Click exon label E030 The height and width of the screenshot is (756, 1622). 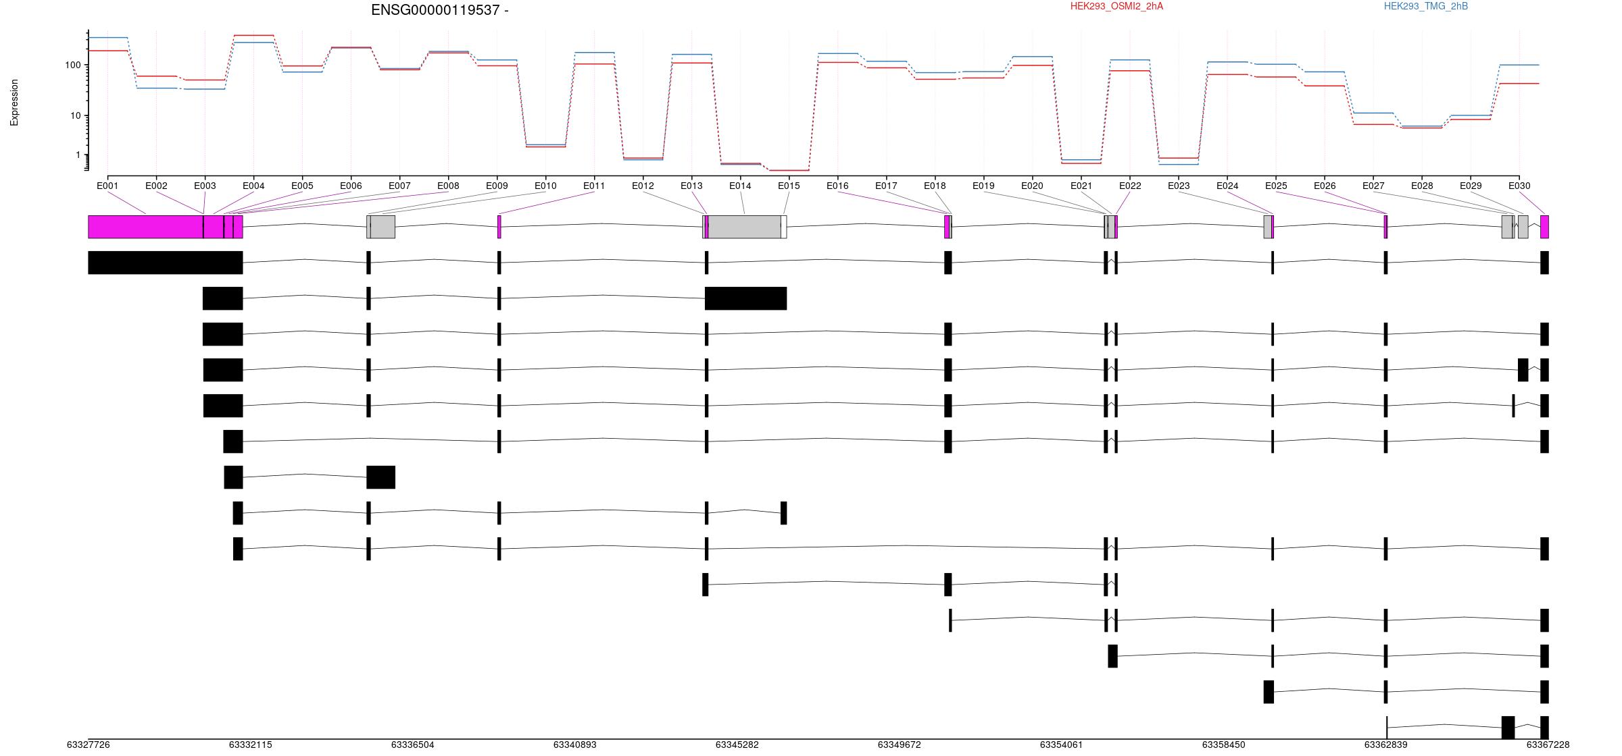1519,186
